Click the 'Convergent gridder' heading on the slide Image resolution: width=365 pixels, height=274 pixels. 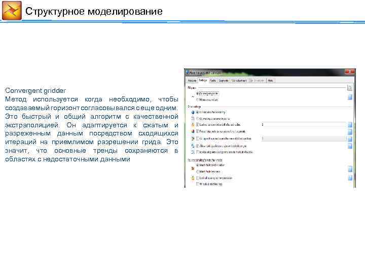(x=35, y=90)
